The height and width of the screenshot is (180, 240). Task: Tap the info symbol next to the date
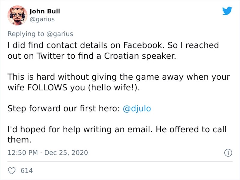point(228,153)
